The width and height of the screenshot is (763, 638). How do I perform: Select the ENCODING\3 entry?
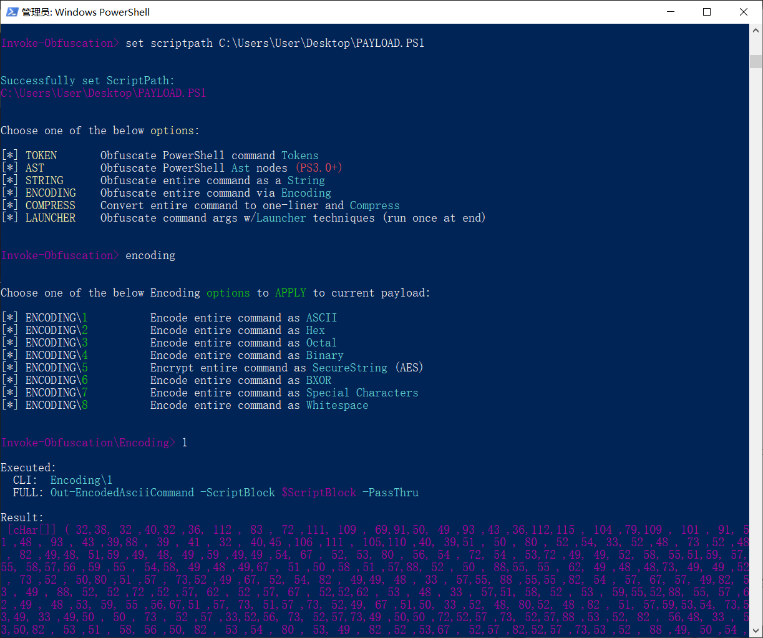[57, 343]
